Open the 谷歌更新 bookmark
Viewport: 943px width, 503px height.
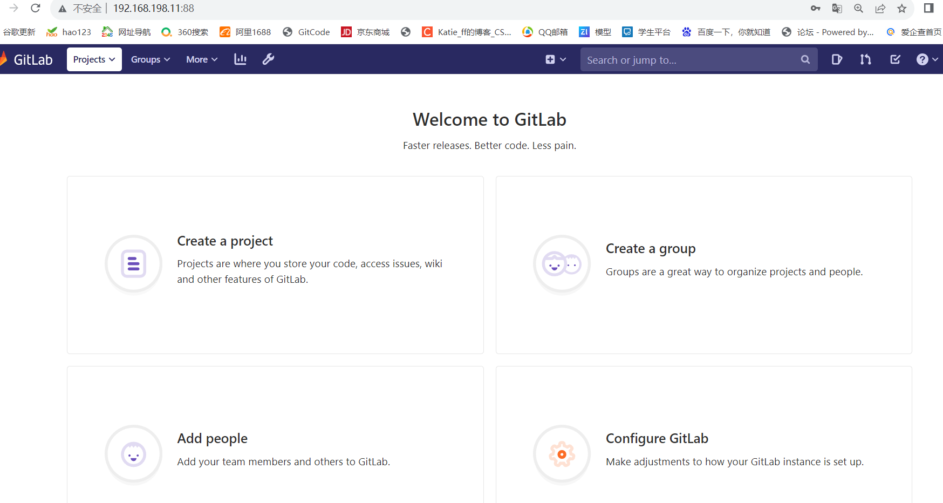click(x=19, y=32)
